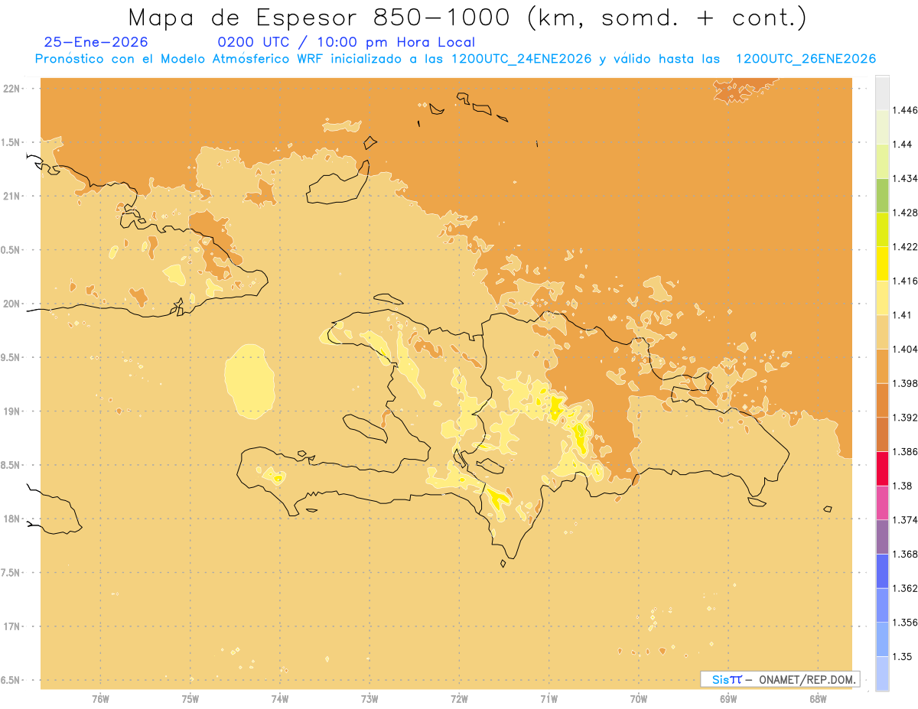Pick the yellow legend band between 1.416 and 1.422

[882, 264]
